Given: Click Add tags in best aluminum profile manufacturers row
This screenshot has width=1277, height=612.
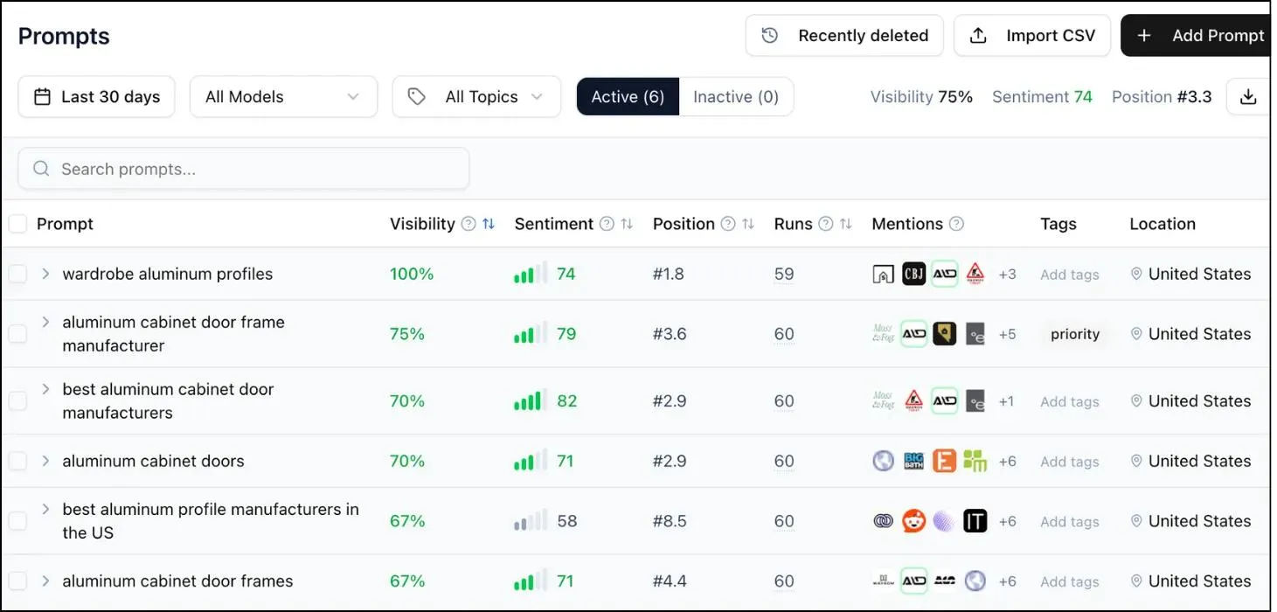Looking at the screenshot, I should point(1069,522).
